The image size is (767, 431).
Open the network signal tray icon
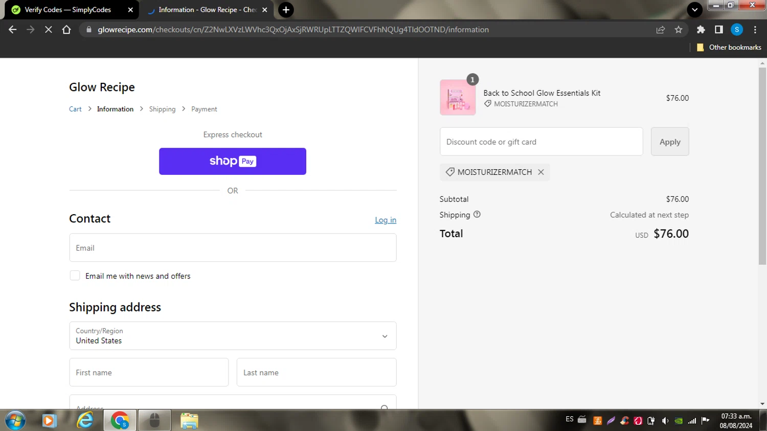click(x=692, y=421)
